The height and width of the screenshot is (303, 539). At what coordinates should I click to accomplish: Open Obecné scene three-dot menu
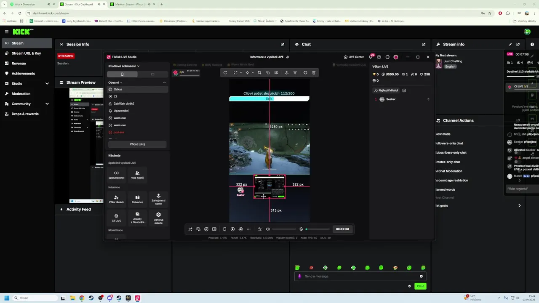(x=165, y=82)
